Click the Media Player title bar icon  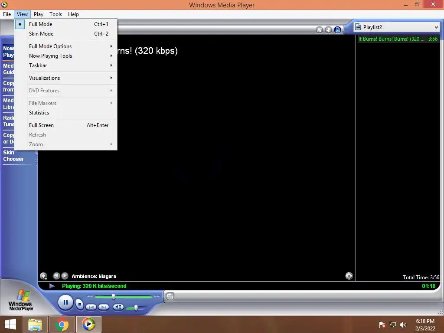point(4,4)
